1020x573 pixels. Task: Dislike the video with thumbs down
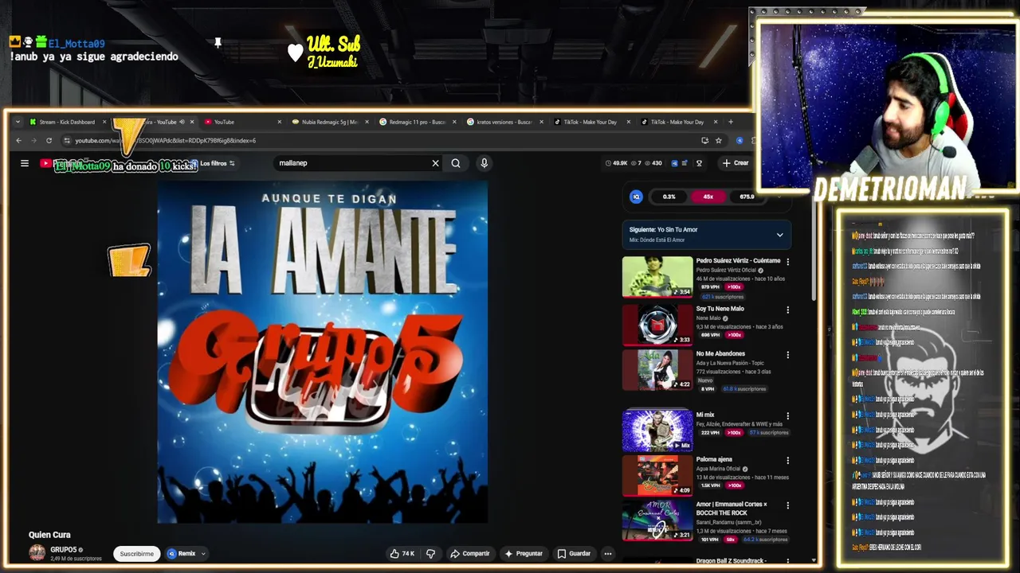point(430,554)
